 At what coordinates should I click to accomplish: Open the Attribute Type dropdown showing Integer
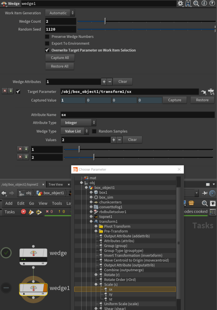coord(78,123)
